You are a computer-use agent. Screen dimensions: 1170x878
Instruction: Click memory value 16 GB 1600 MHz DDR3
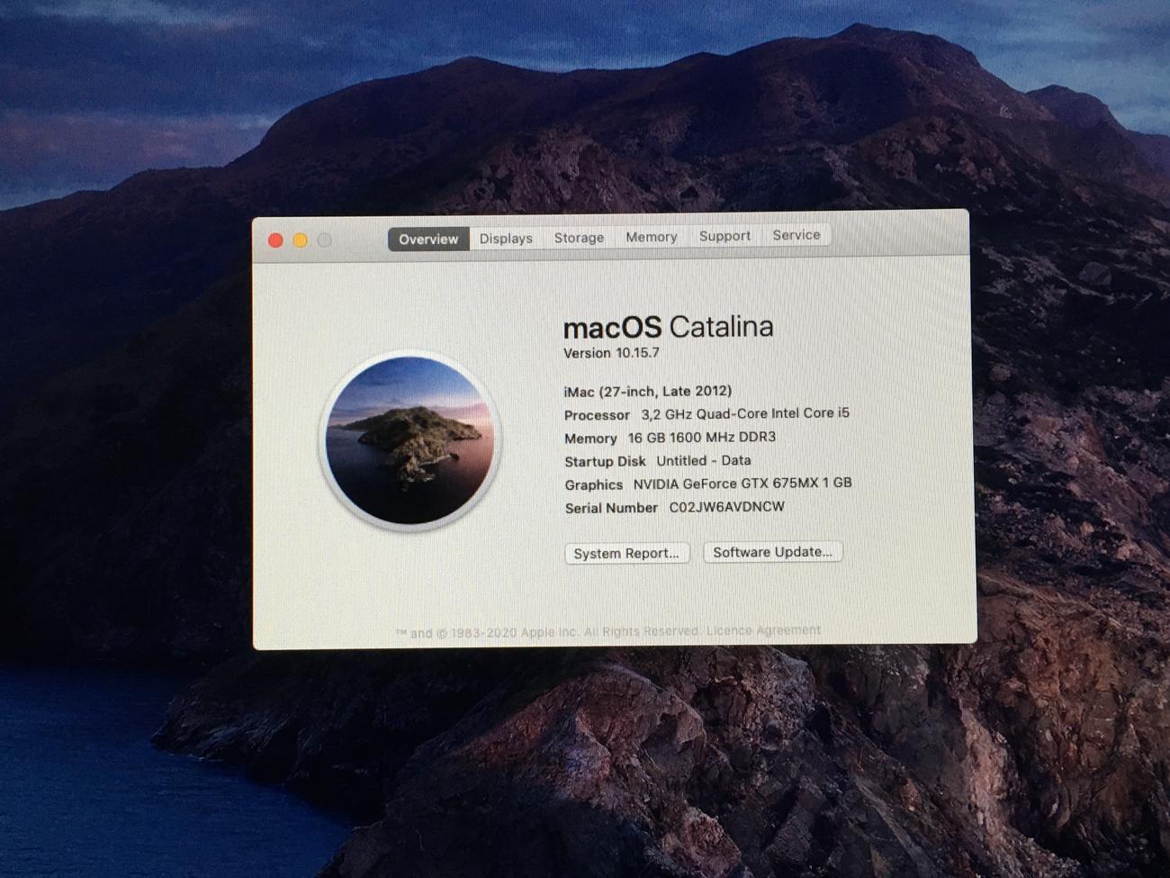(x=701, y=437)
